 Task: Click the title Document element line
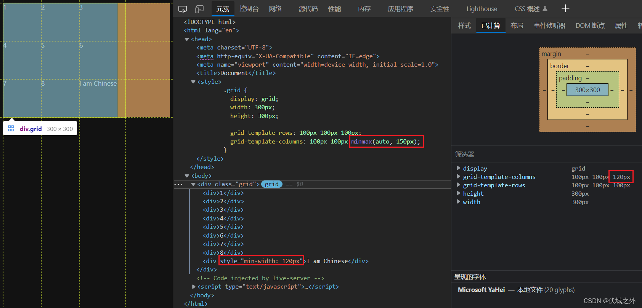[236, 73]
